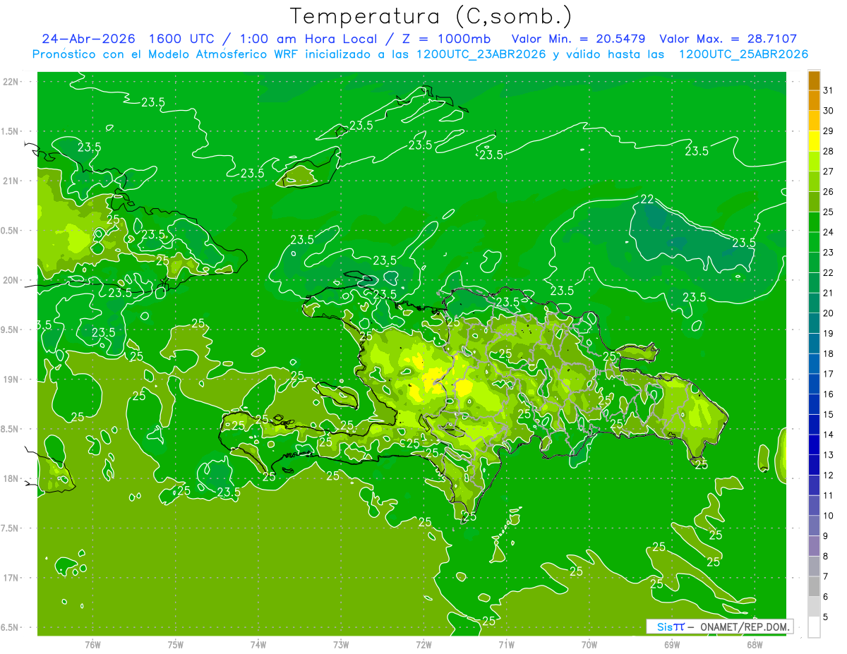Click the 22 contour label on the map
The image size is (847, 654).
pos(647,200)
